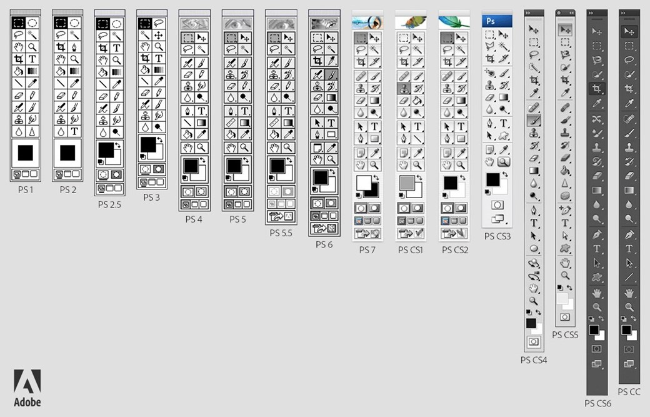Select the Line tool in PS 4 toolbar
This screenshot has height=417, width=650.
[187, 123]
